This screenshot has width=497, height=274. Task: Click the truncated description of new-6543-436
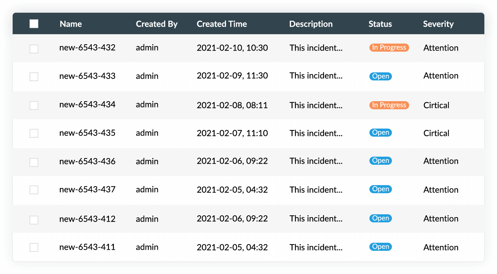(x=316, y=161)
